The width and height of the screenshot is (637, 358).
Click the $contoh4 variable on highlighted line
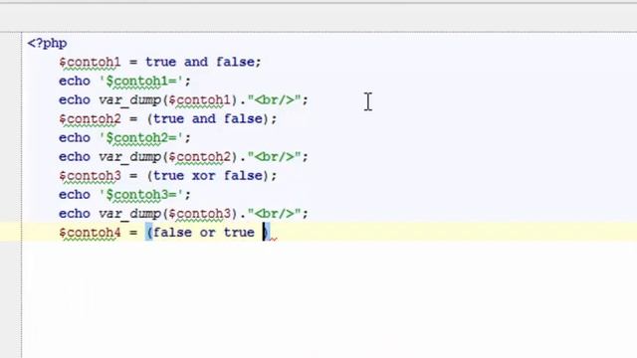pos(90,233)
